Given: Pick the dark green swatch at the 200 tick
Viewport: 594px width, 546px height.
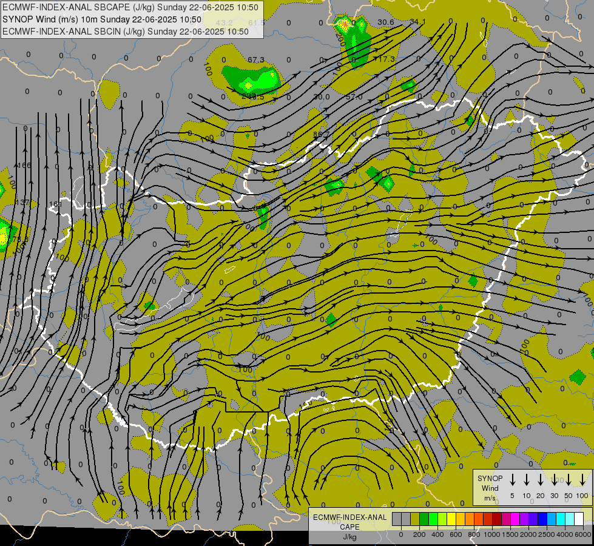Looking at the screenshot, I should coord(424,519).
